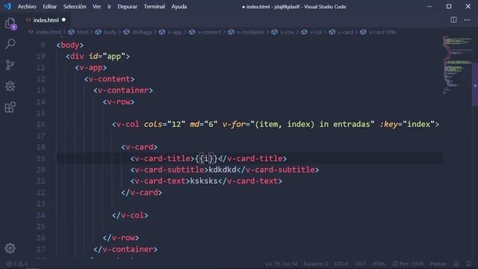This screenshot has width=478, height=269.
Task: Click the cols="12" attribute
Action: 164,124
